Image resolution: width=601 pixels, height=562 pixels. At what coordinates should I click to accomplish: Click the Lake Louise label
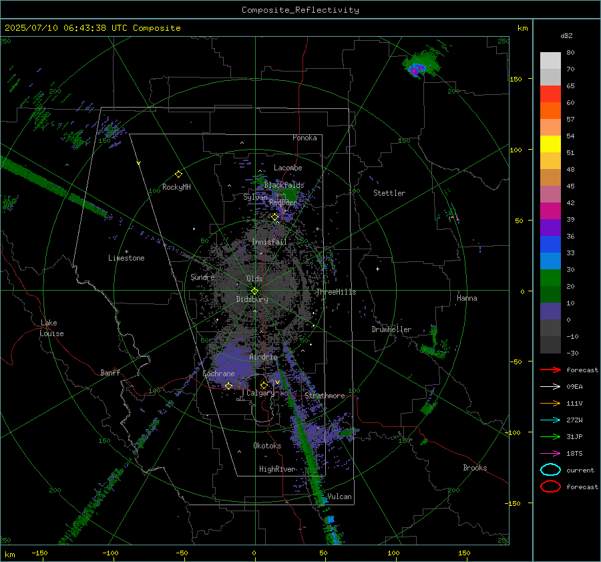(51, 328)
